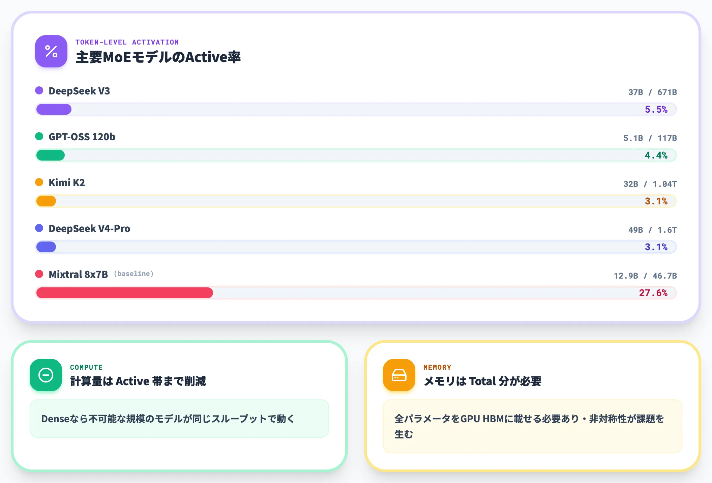Click the orange dot beside Kimi K2
712x483 pixels.
pos(39,182)
